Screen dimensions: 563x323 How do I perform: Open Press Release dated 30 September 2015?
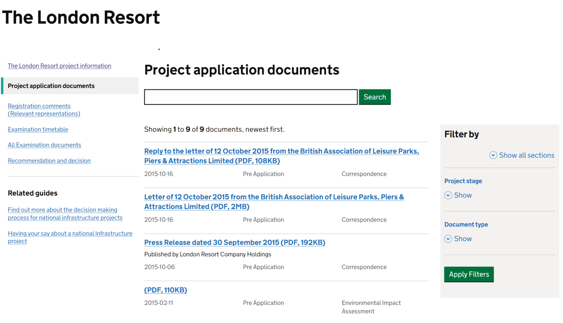click(235, 243)
